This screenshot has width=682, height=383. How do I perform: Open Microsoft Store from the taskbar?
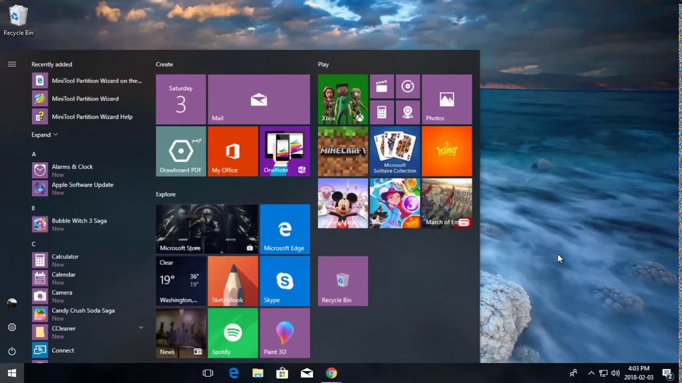282,373
